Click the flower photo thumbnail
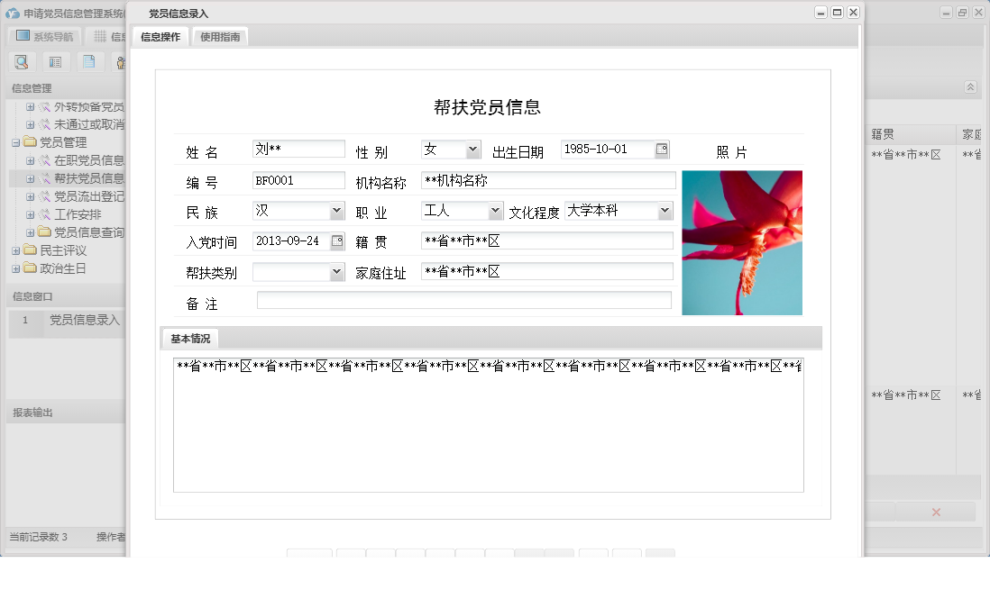 [743, 242]
